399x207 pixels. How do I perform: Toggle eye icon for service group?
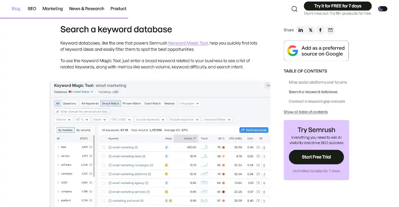coord(90,156)
